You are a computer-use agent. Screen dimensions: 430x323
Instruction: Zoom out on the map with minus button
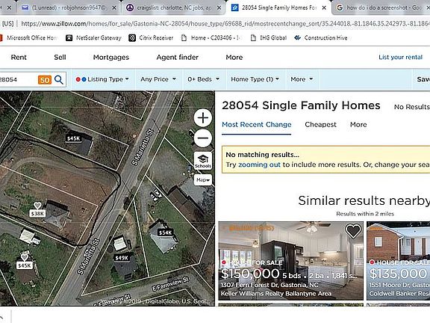(203, 138)
